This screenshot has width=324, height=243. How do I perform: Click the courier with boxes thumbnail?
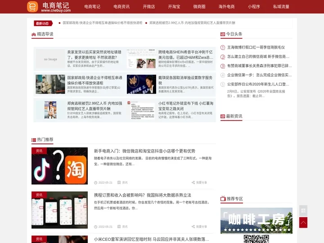pyautogui.click(x=50, y=84)
